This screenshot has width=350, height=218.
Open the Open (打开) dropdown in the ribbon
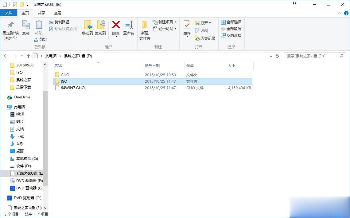coord(203,23)
